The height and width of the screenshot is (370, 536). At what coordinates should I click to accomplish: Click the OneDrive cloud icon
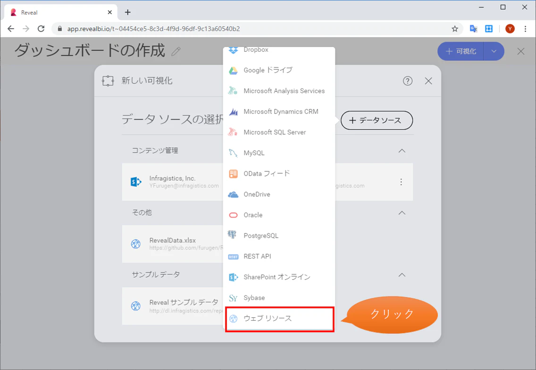[233, 195]
